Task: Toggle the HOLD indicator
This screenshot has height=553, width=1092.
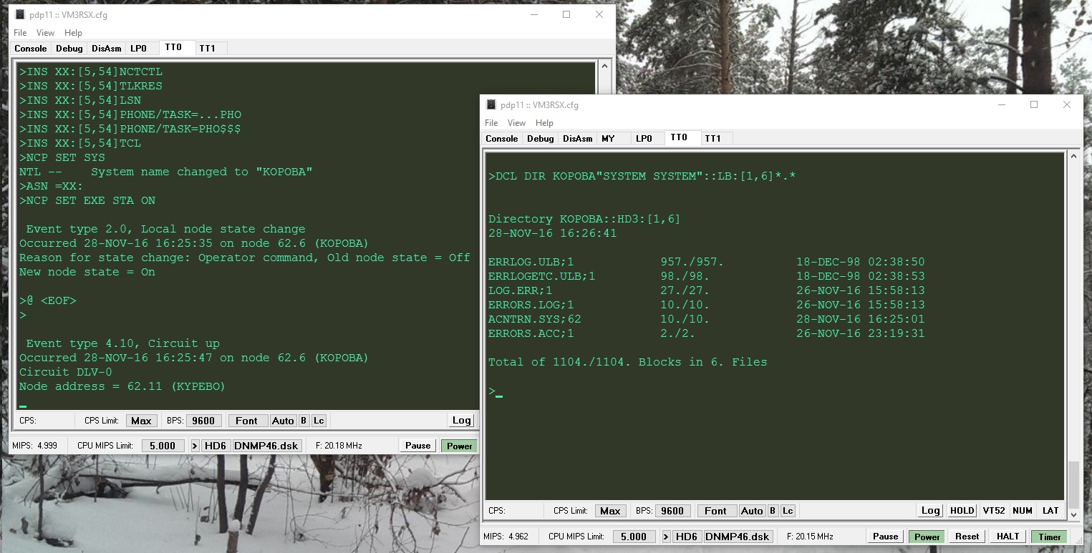Action: [x=962, y=511]
